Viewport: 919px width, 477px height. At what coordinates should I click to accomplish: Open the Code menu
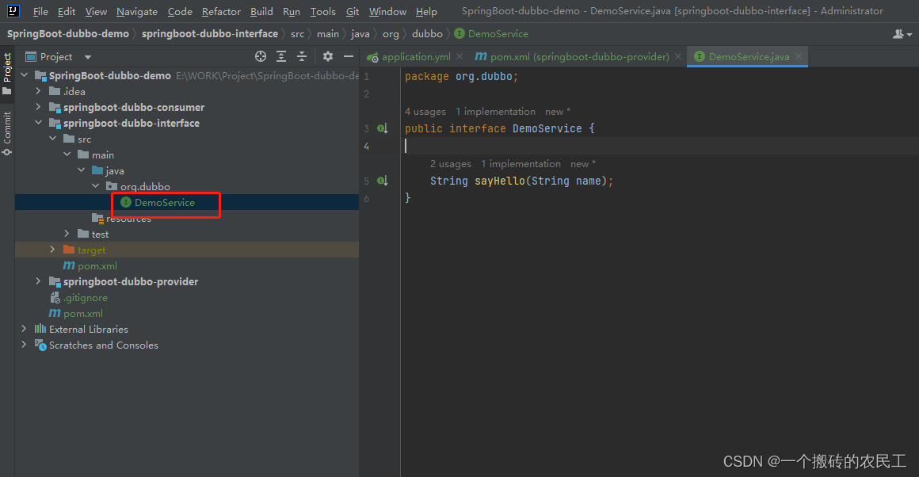coord(180,11)
